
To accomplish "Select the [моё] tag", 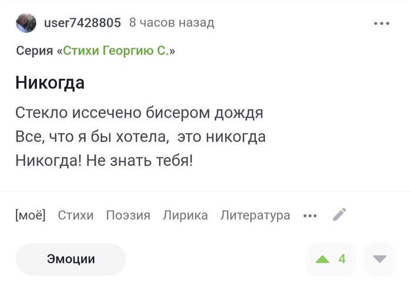I will (31, 215).
